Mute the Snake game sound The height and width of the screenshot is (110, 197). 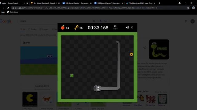click(x=127, y=28)
